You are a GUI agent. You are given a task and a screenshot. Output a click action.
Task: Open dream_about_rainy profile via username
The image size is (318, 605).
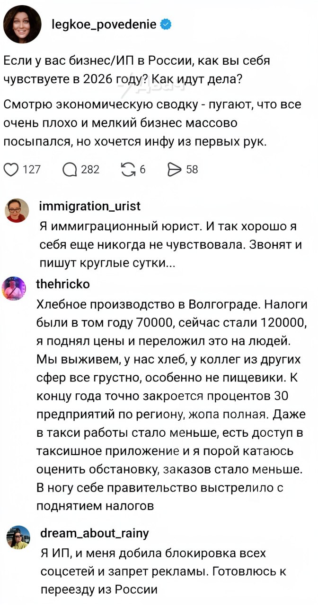click(95, 533)
